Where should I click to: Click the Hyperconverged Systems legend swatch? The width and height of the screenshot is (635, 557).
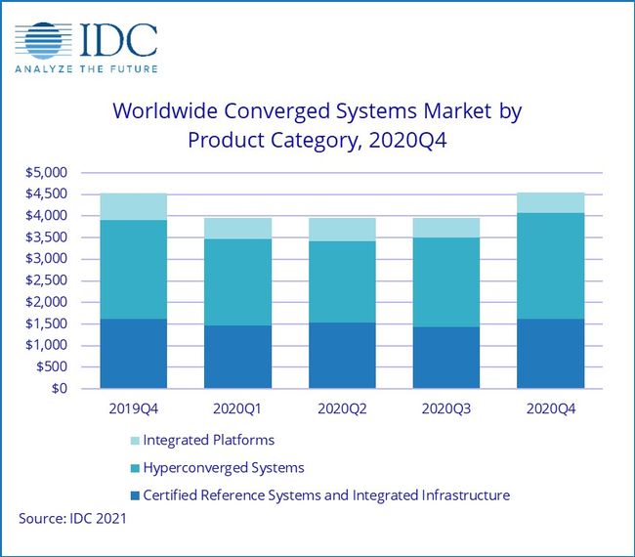click(x=135, y=468)
